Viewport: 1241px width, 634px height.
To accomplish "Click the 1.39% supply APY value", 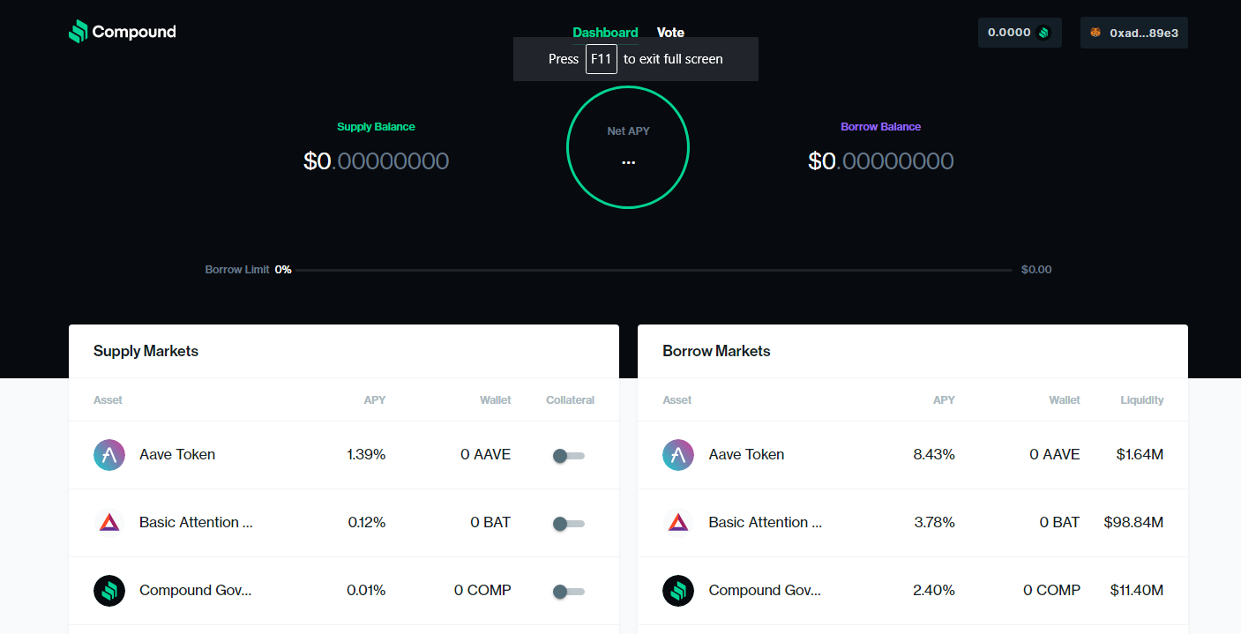I will coord(366,455).
